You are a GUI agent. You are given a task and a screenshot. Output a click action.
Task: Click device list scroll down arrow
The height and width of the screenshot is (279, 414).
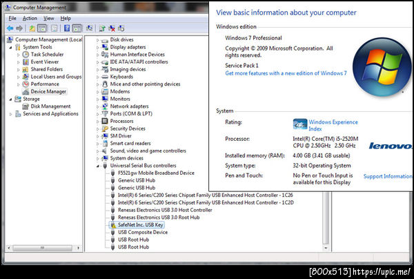coord(326,248)
